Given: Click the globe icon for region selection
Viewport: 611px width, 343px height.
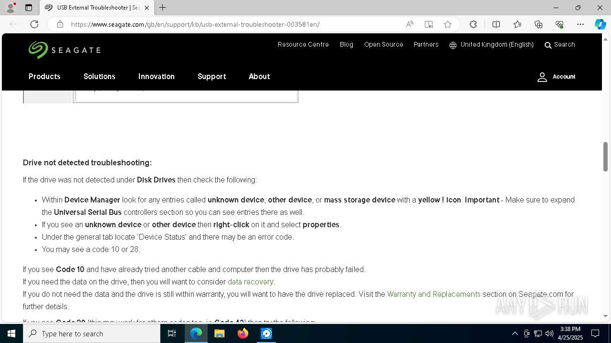Looking at the screenshot, I should [453, 45].
